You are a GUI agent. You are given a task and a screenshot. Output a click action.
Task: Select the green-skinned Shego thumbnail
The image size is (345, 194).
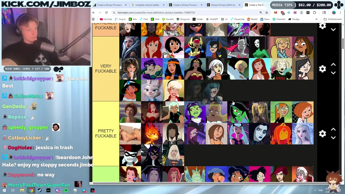238,112
